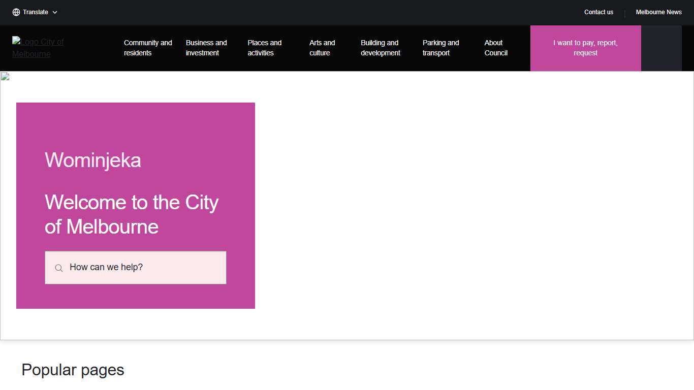This screenshot has width=694, height=390.
Task: Click the 'How can we help?' search field
Action: coord(135,268)
